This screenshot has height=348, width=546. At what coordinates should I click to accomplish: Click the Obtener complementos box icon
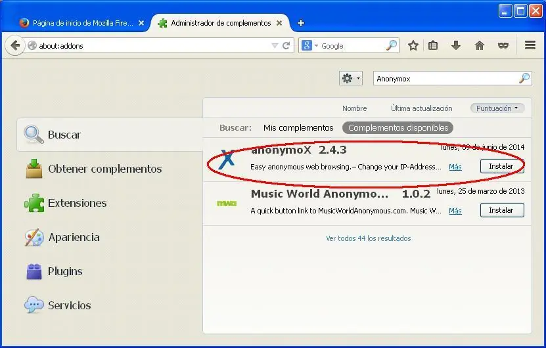point(34,169)
